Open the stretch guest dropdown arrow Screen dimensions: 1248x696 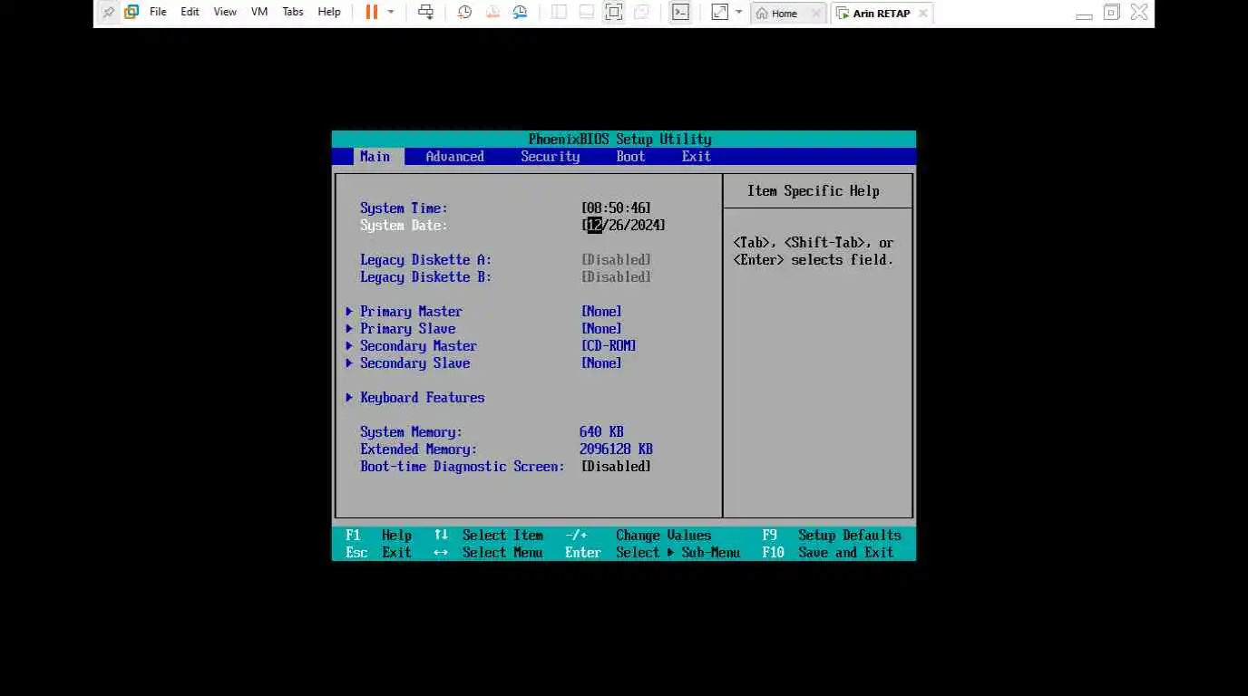click(x=738, y=13)
